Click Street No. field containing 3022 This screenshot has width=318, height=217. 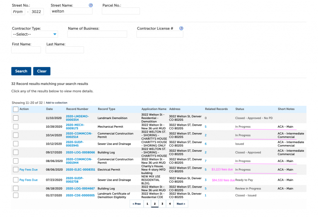tap(37, 12)
